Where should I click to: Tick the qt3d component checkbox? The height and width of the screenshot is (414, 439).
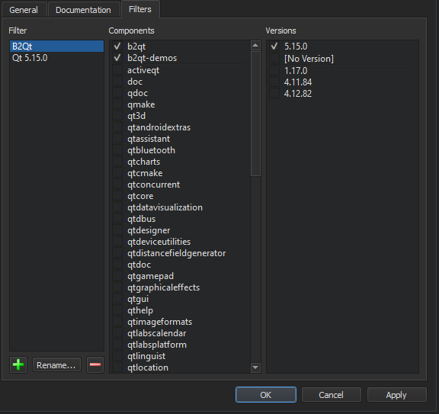click(117, 115)
